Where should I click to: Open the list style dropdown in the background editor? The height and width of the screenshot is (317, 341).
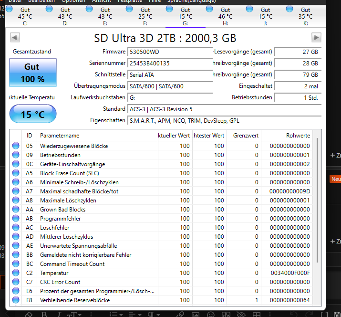(x=116, y=315)
